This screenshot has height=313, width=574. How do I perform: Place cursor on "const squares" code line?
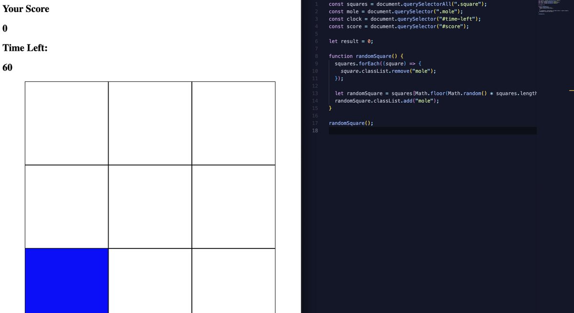408,4
